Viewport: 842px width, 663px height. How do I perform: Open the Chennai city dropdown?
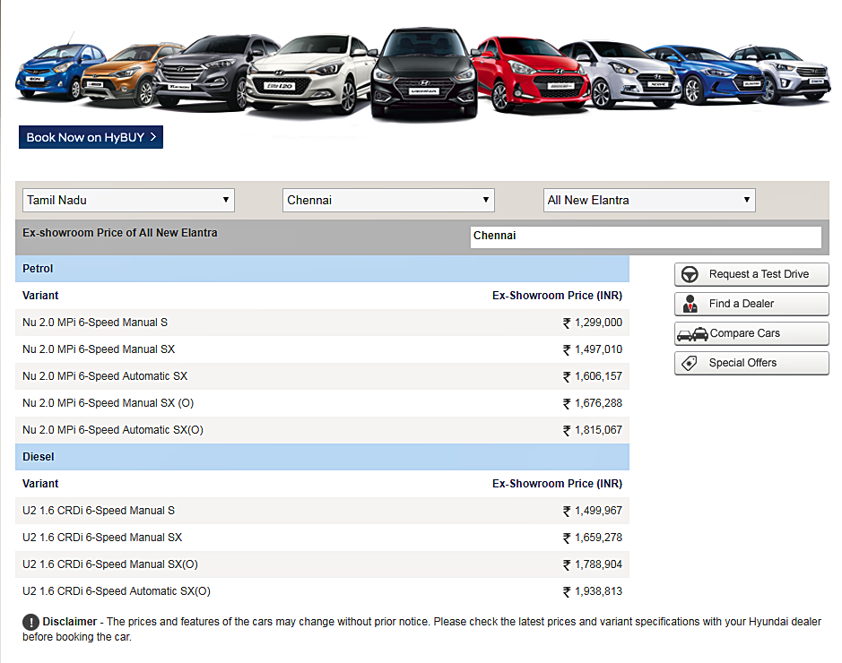pyautogui.click(x=388, y=200)
